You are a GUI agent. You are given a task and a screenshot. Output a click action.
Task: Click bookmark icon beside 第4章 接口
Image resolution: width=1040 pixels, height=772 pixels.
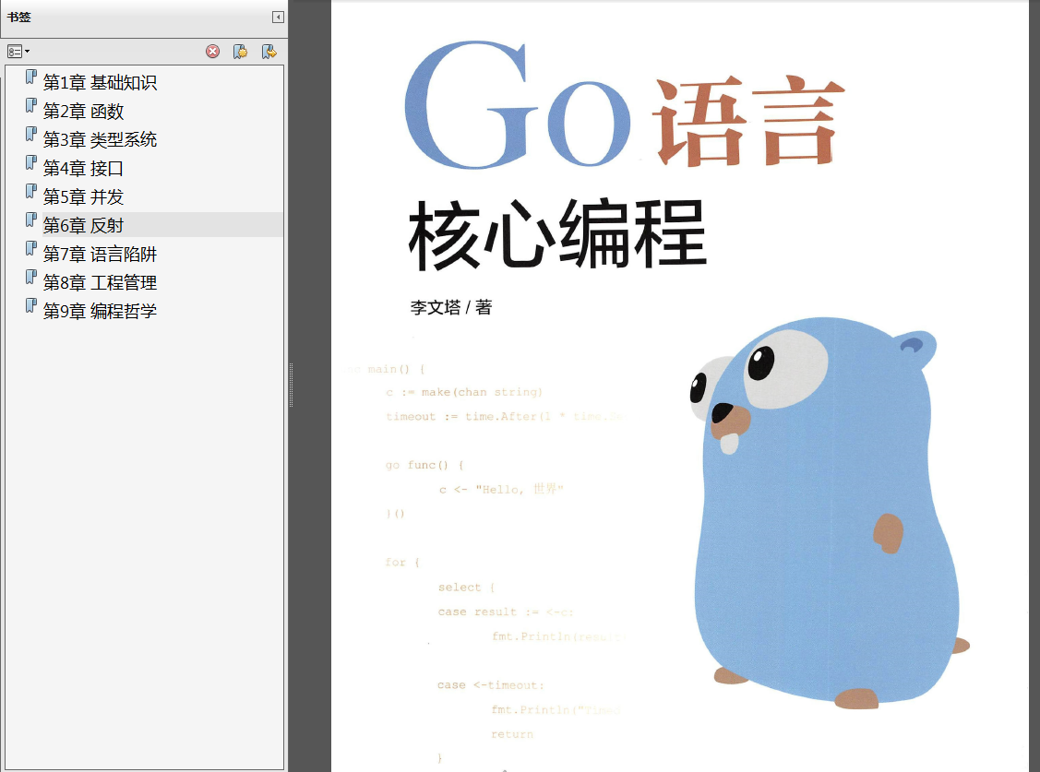(30, 162)
